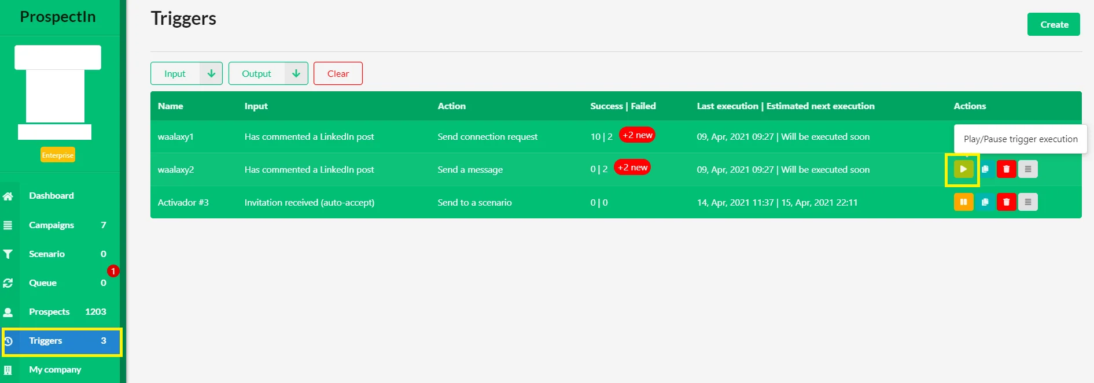The width and height of the screenshot is (1094, 383).
Task: Click 'Send connection request' action cell
Action: 488,137
